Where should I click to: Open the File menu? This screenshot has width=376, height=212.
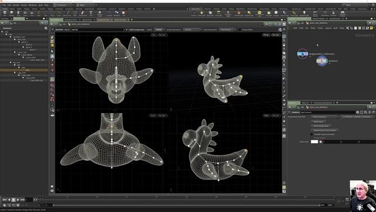tap(4, 5)
